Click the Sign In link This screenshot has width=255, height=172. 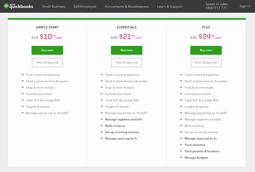point(244,6)
